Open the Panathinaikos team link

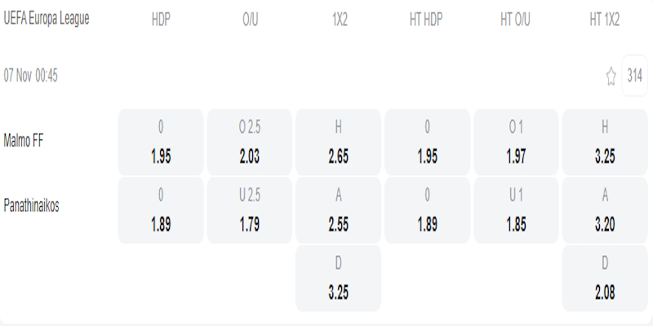[x=32, y=207]
